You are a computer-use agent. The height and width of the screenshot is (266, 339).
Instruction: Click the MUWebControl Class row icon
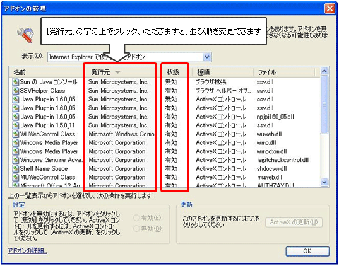pyautogui.click(x=16, y=177)
